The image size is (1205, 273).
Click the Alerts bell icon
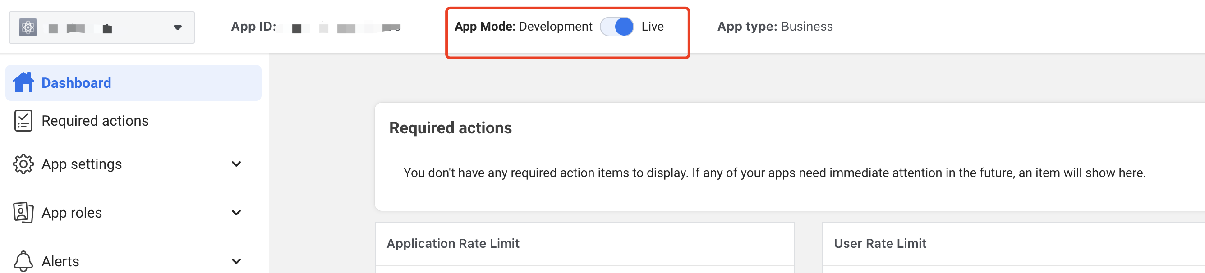click(x=23, y=261)
